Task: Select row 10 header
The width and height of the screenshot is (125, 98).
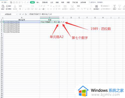Action: (x=2, y=38)
